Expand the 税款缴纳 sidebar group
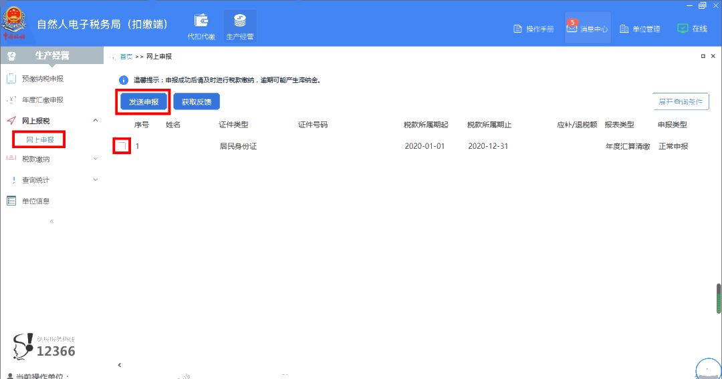 (x=96, y=159)
